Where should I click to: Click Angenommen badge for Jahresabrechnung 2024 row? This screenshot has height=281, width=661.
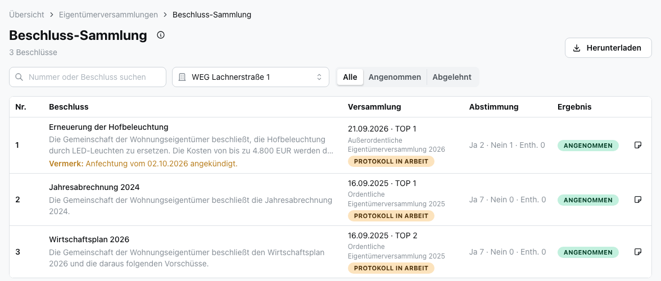pyautogui.click(x=588, y=200)
